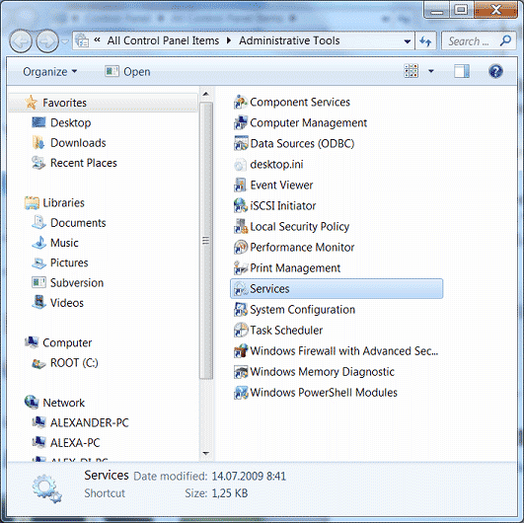Click Administrative Tools breadcrumb
524x523 pixels.
click(x=289, y=40)
